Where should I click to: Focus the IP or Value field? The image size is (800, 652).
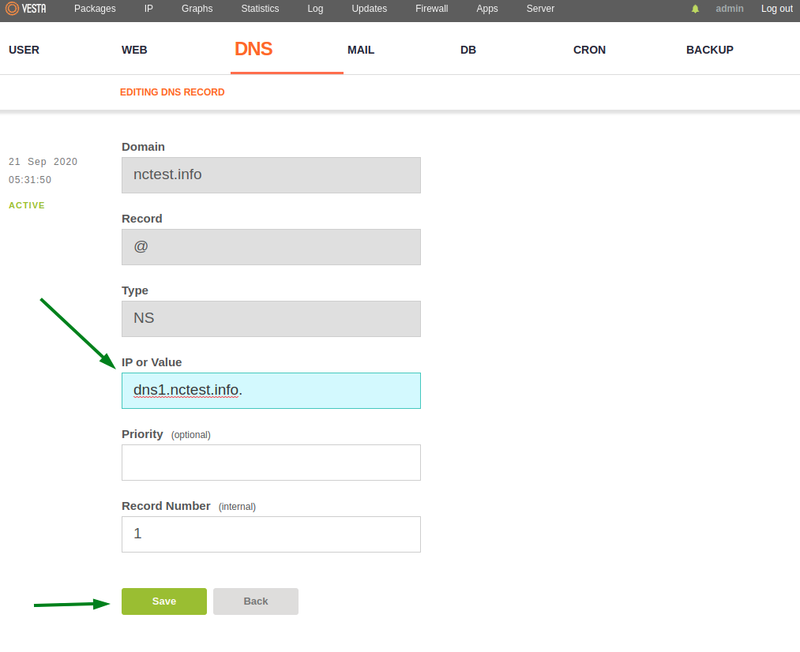(x=271, y=391)
